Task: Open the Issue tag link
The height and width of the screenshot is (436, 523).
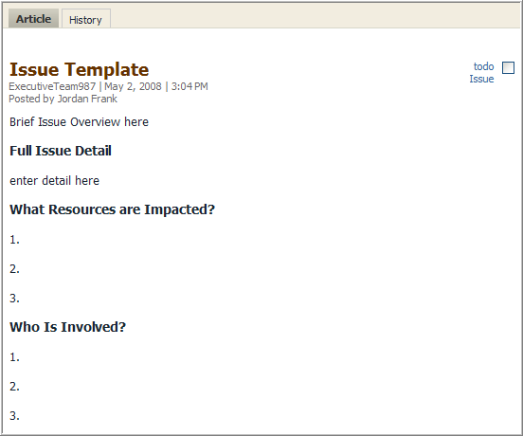Action: click(481, 79)
